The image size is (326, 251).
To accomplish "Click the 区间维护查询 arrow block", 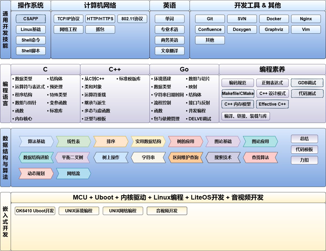I will point(186,158).
